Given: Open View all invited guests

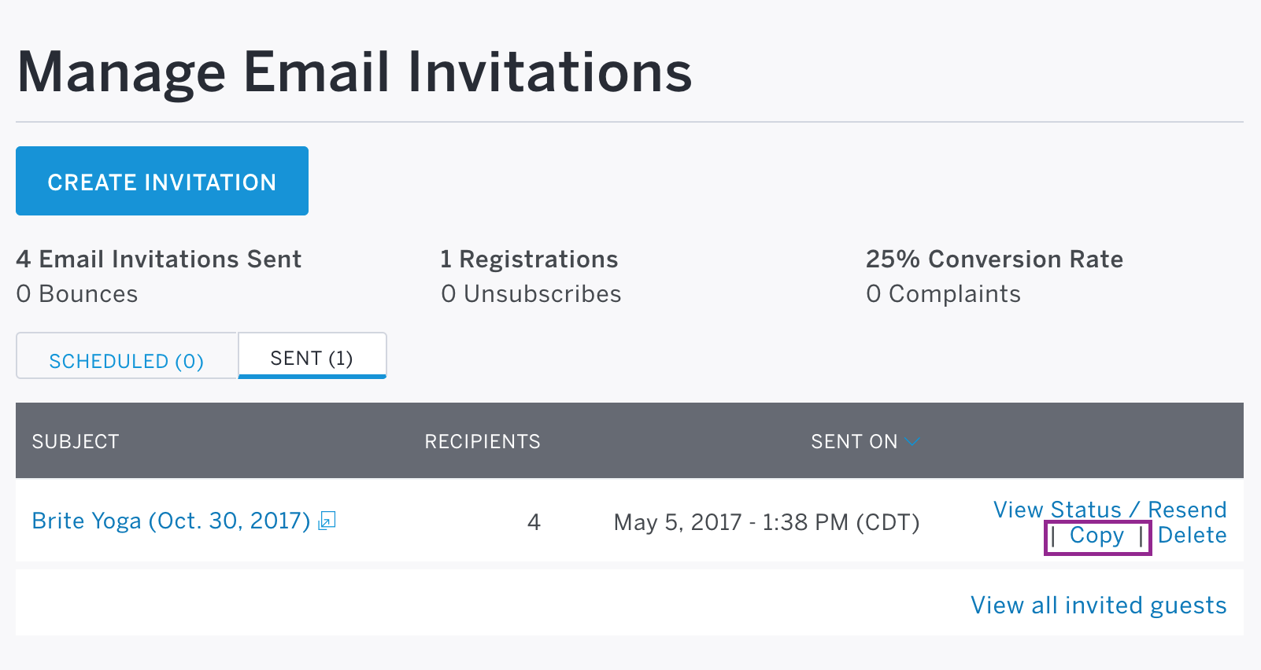Looking at the screenshot, I should tap(1098, 605).
